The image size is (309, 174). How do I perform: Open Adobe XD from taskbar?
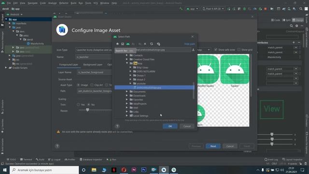coord(134,170)
